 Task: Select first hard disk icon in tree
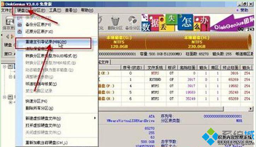[11, 66]
